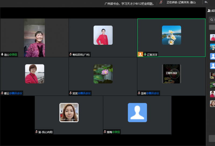Screen dimensions: 215x146
Task: Click the reply arrow icon at top right
Action: point(206,2)
